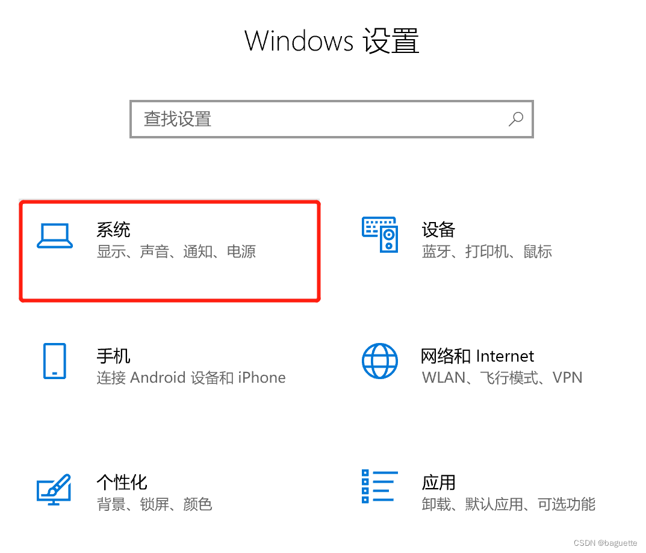Select the 手机 category title
Image resolution: width=646 pixels, height=553 pixels.
tap(113, 356)
